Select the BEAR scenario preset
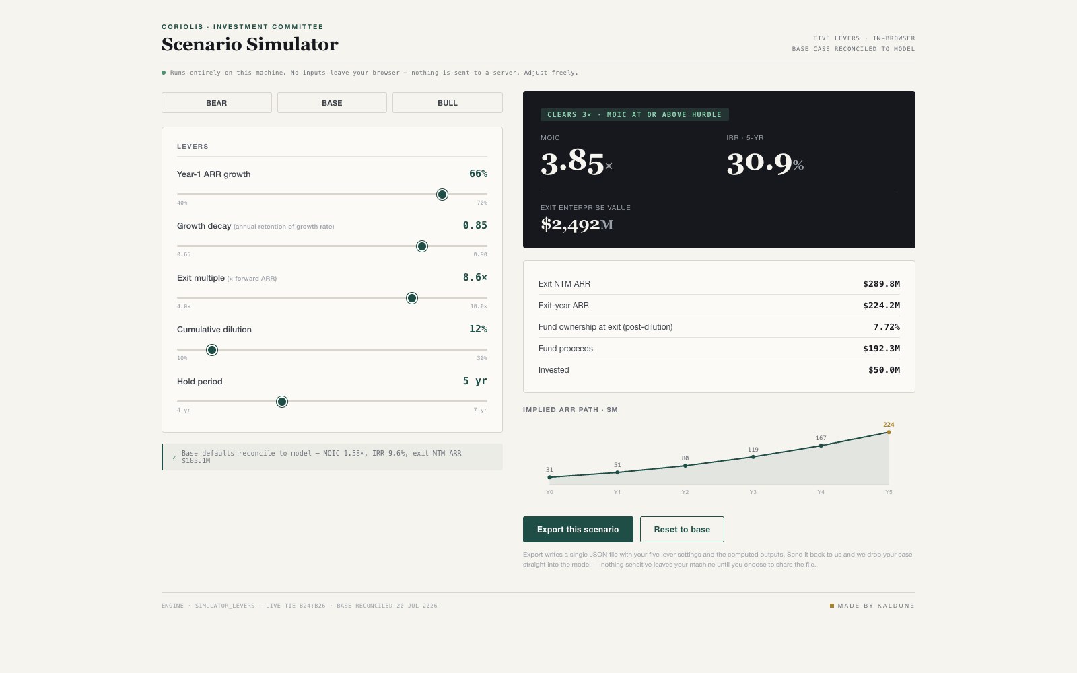The image size is (1077, 673). click(x=216, y=103)
